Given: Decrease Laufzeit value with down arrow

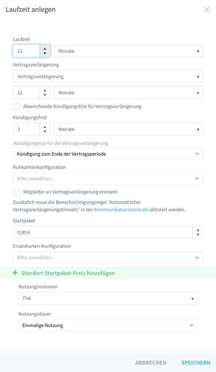Looking at the screenshot, I should [45, 53].
